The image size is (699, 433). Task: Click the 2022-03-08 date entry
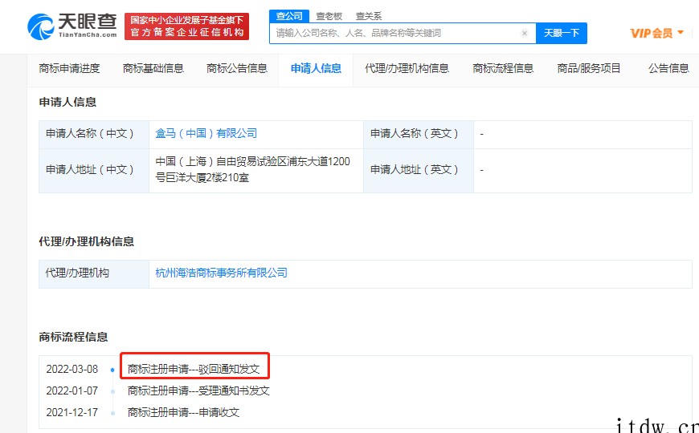pos(72,369)
